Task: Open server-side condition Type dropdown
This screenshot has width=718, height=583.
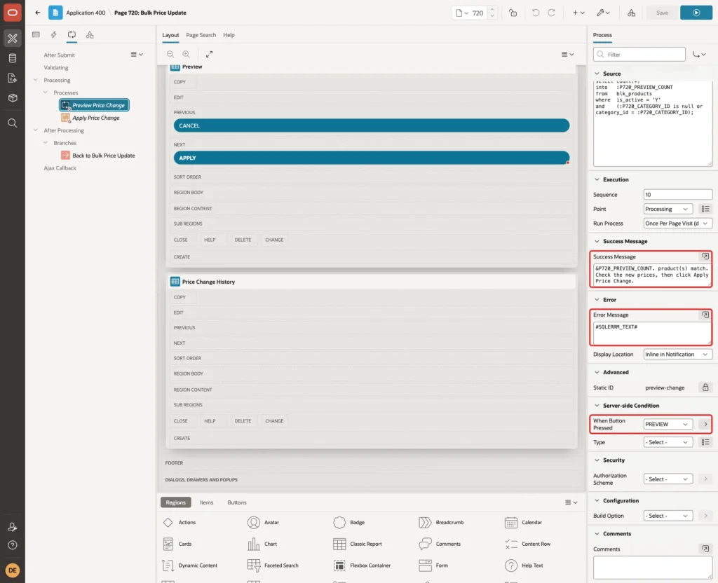Action: tap(668, 442)
